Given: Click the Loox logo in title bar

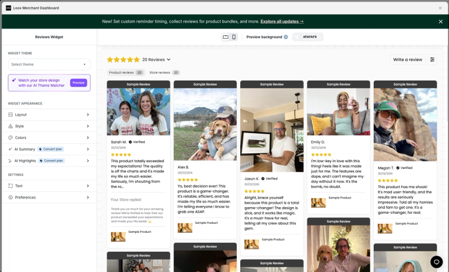Looking at the screenshot, I should pyautogui.click(x=8, y=8).
